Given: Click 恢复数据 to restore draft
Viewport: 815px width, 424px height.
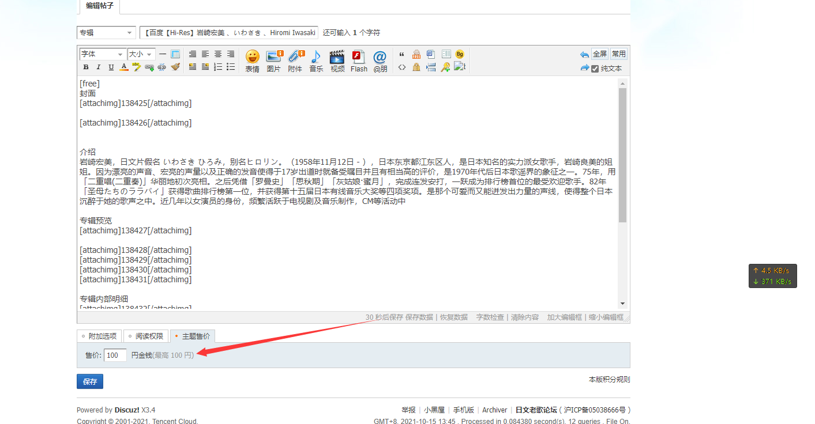Looking at the screenshot, I should tap(454, 317).
